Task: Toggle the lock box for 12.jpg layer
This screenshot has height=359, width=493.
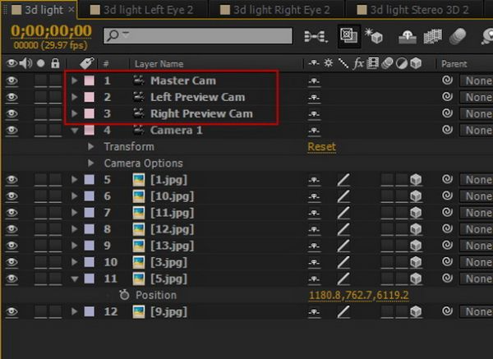Action: [x=55, y=229]
